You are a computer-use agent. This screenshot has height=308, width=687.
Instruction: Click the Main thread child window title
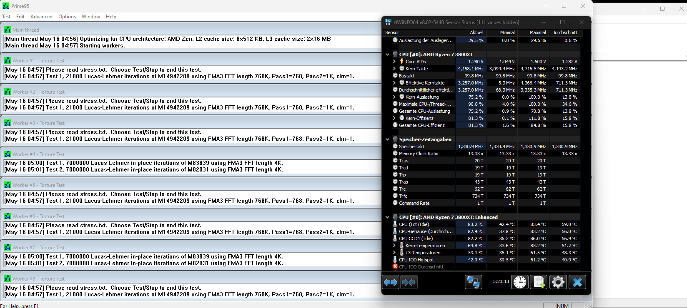[x=25, y=30]
